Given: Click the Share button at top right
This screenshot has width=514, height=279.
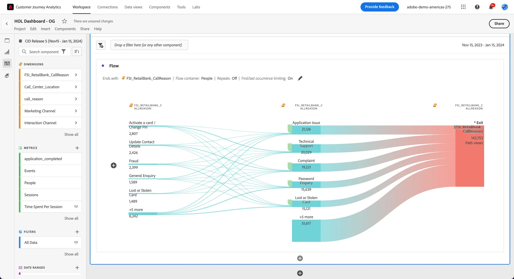Looking at the screenshot, I should (499, 23).
